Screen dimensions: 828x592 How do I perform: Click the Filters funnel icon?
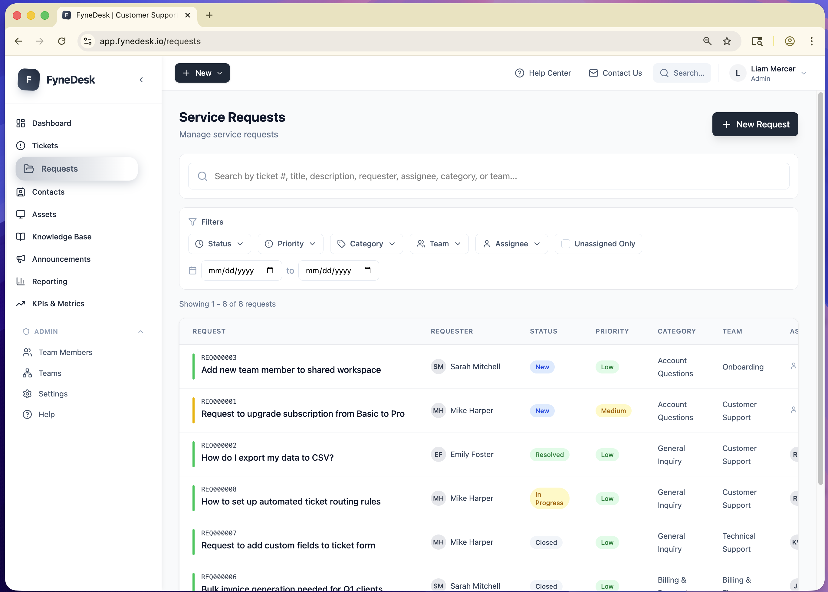coord(193,222)
